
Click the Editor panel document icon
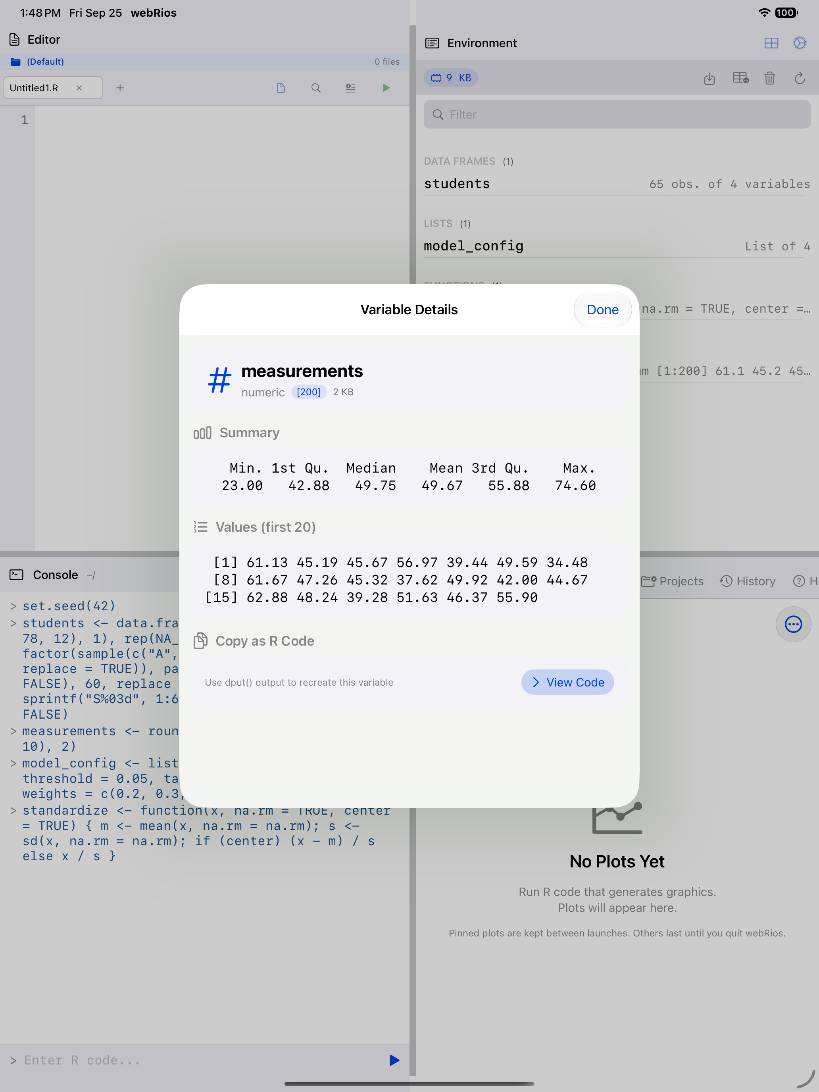(x=15, y=40)
